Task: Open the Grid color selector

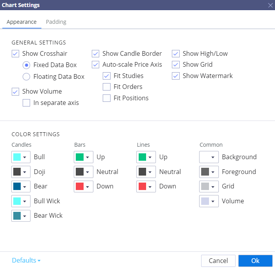Action: coord(209,186)
